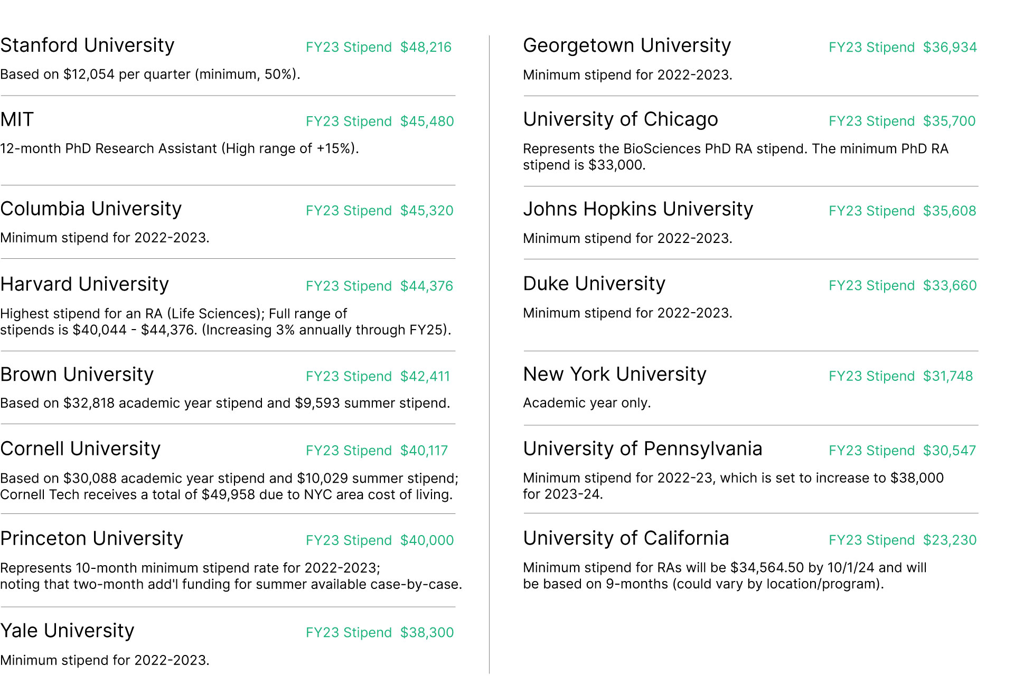This screenshot has height=693, width=1014.
Task: Click the University of California title
Action: click(626, 538)
